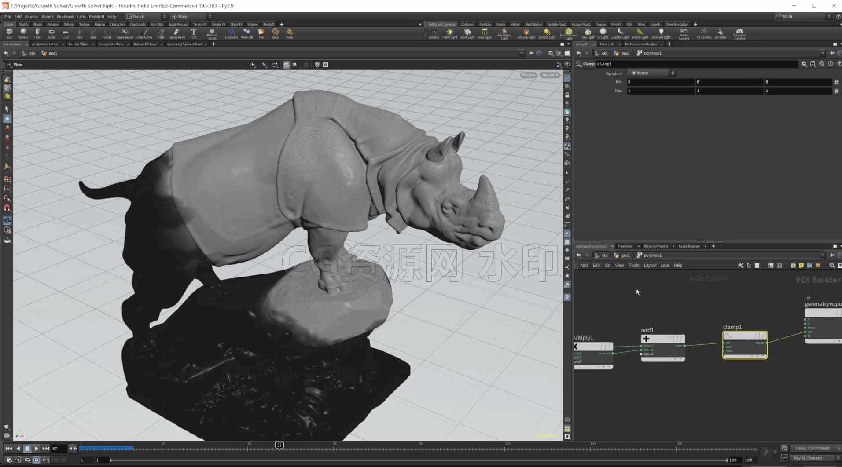This screenshot has height=467, width=842.
Task: Add a Point Light from shelf
Action: tap(449, 33)
